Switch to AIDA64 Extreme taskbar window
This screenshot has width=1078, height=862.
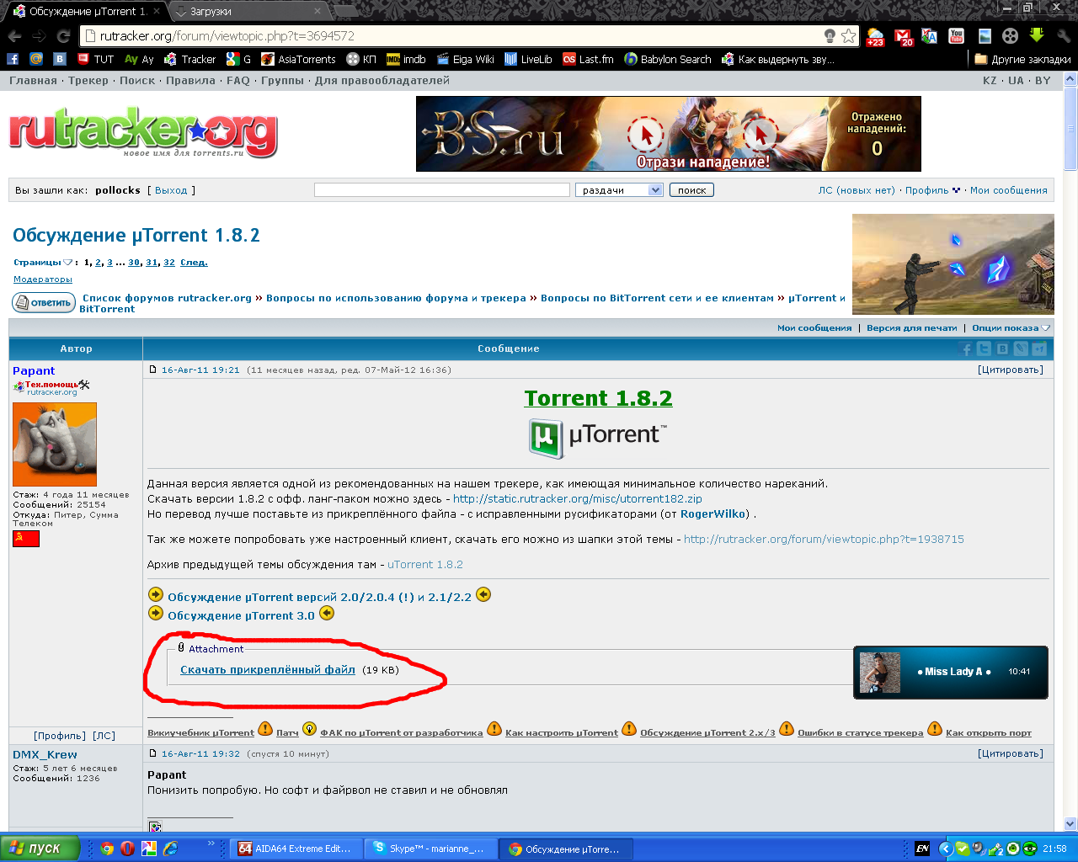tap(297, 849)
